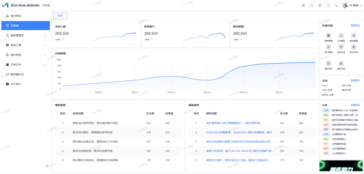Expand the 插件系统 sidebar menu

point(25,55)
